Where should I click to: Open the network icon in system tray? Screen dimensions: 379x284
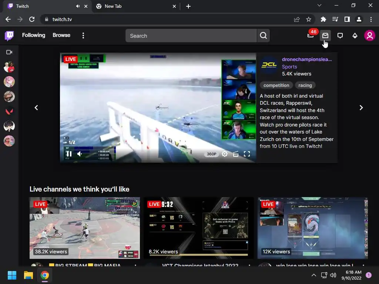[324, 275]
